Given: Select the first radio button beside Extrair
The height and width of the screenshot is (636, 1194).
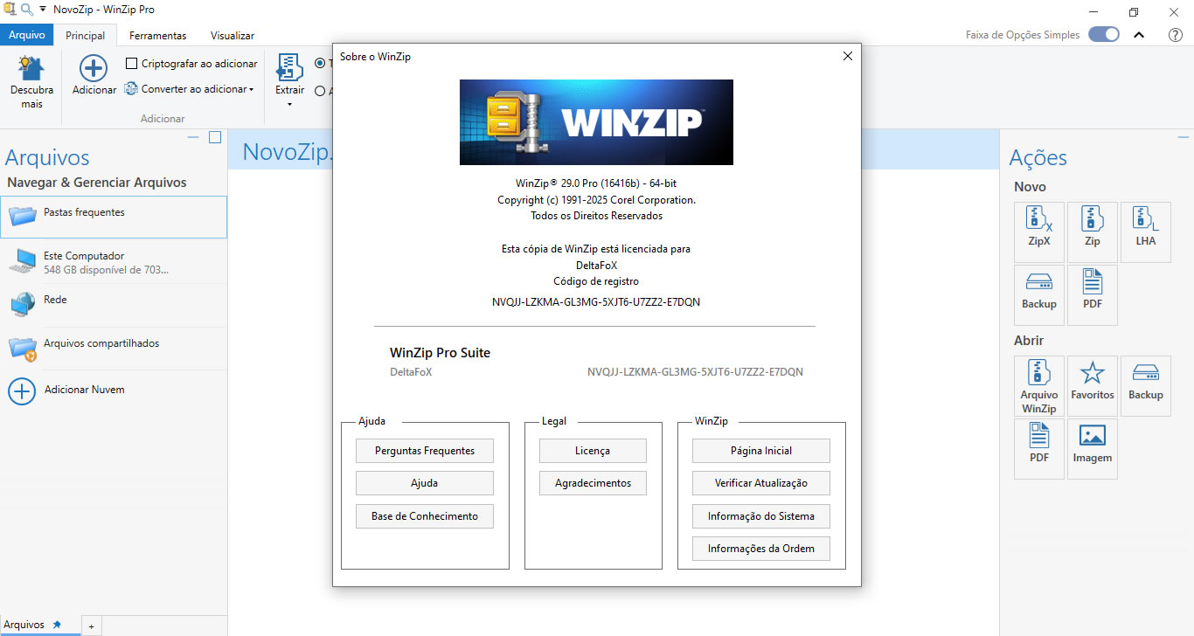Looking at the screenshot, I should tap(320, 64).
